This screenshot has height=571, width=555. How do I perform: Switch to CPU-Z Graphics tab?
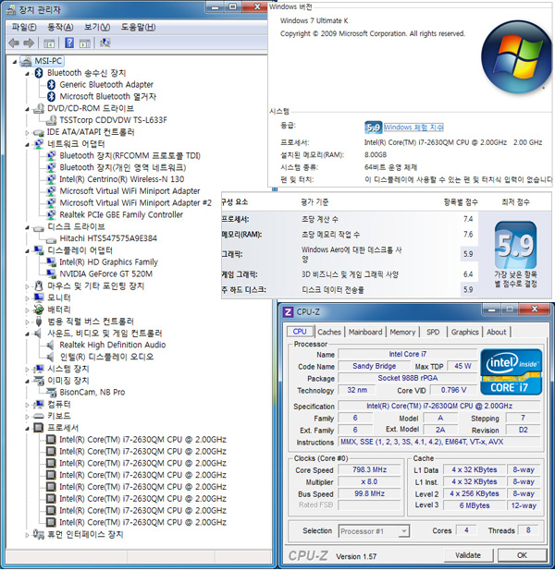pos(464,332)
